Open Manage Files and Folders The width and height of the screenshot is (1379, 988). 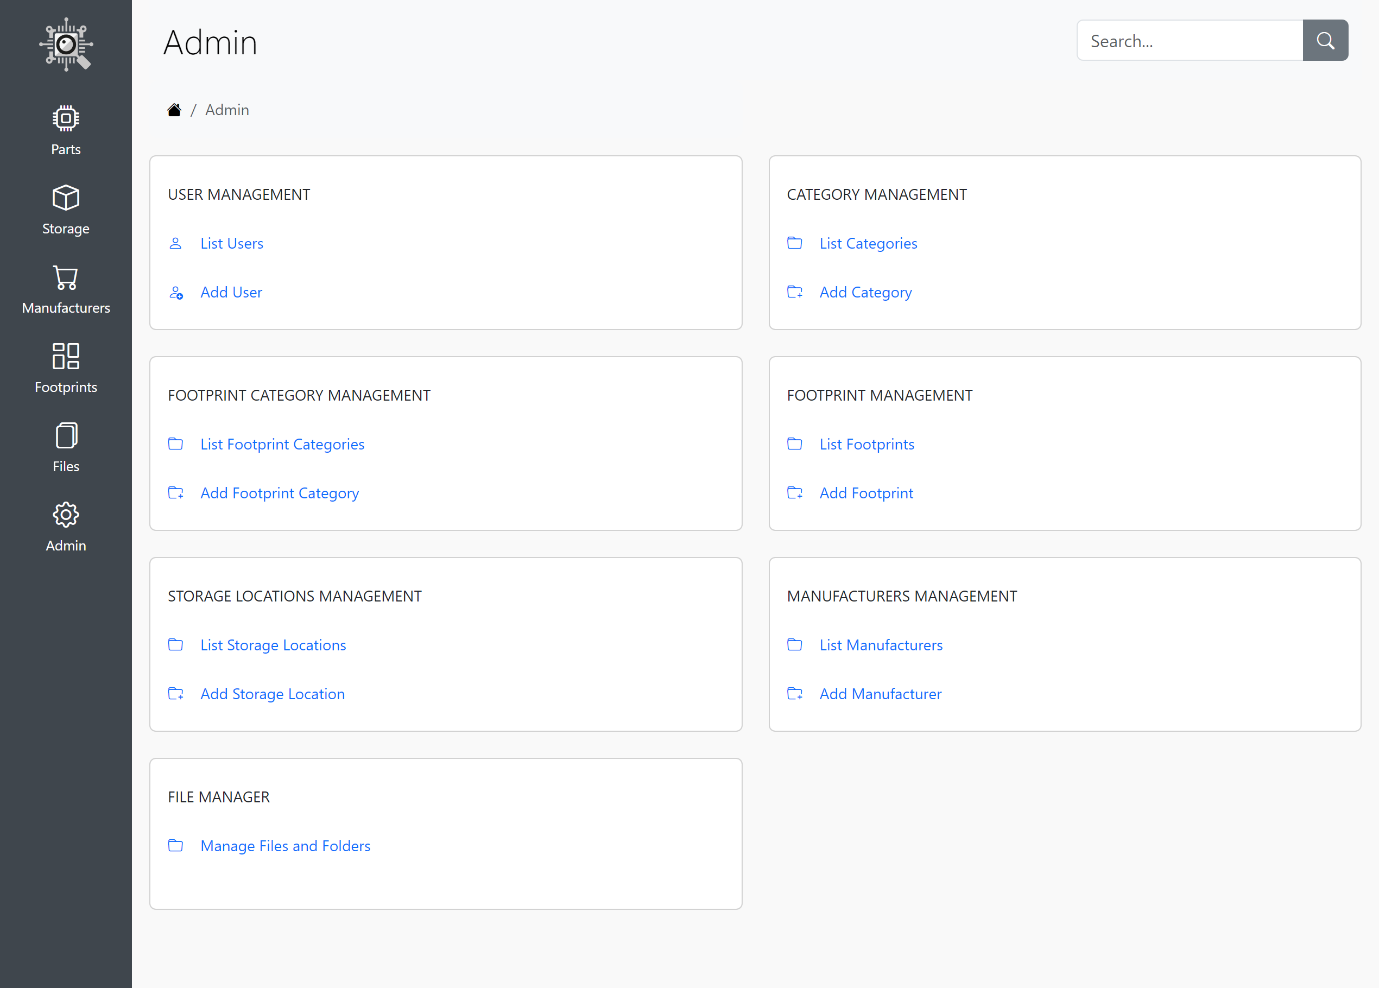(x=285, y=846)
